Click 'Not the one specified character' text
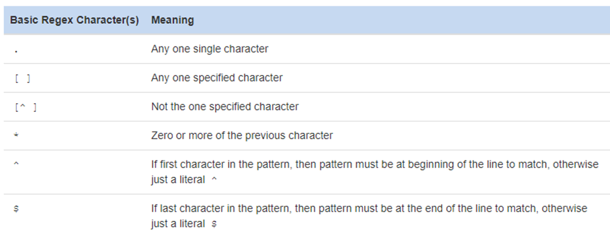 point(225,106)
